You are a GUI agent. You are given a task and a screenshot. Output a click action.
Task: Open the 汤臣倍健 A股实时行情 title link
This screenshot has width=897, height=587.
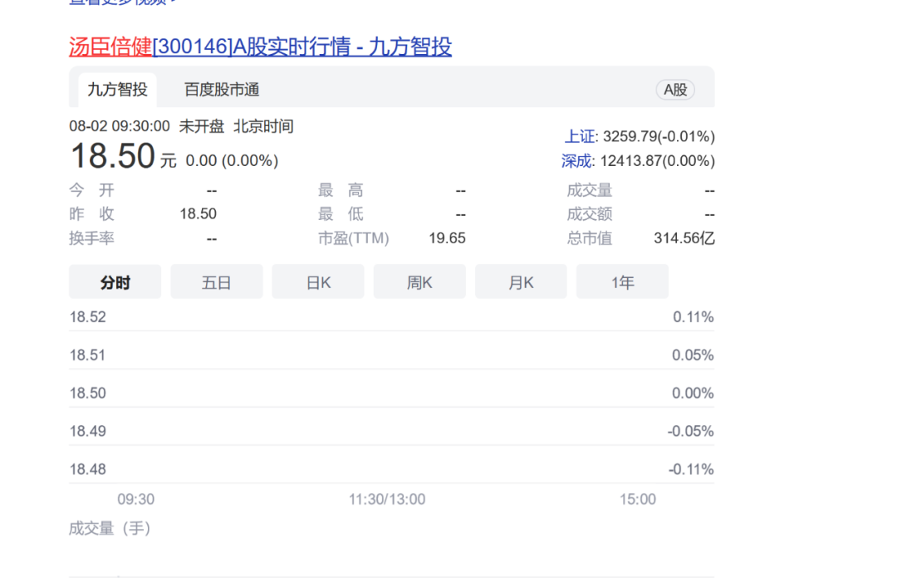coord(260,46)
